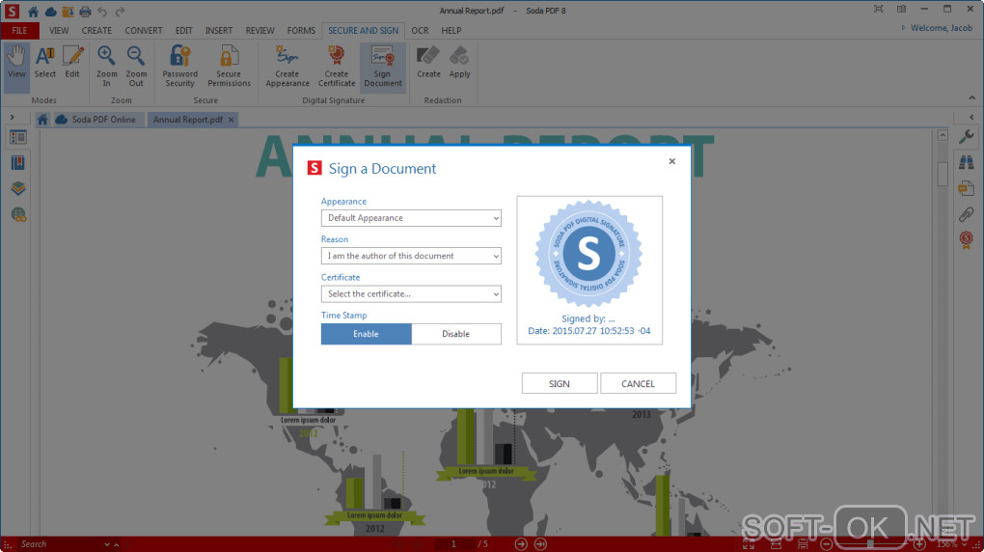Open the EDIT ribbon tab

point(184,30)
